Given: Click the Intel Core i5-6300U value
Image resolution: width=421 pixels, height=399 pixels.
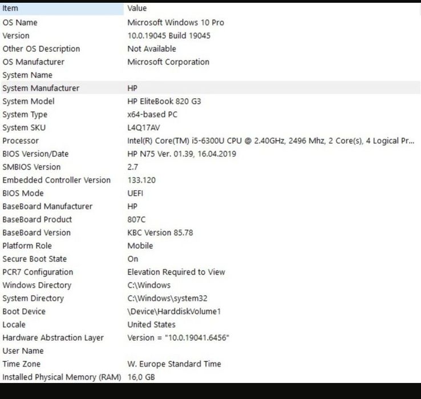Looking at the screenshot, I should click(270, 141).
